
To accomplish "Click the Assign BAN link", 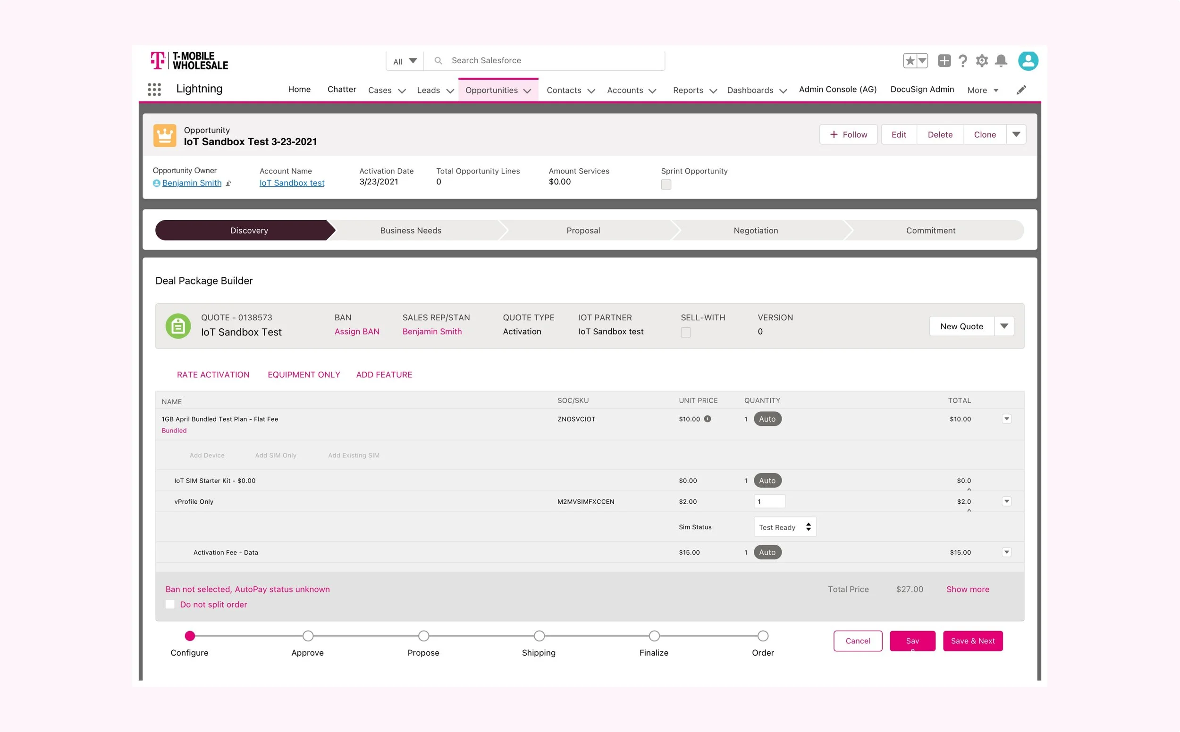I will 356,332.
